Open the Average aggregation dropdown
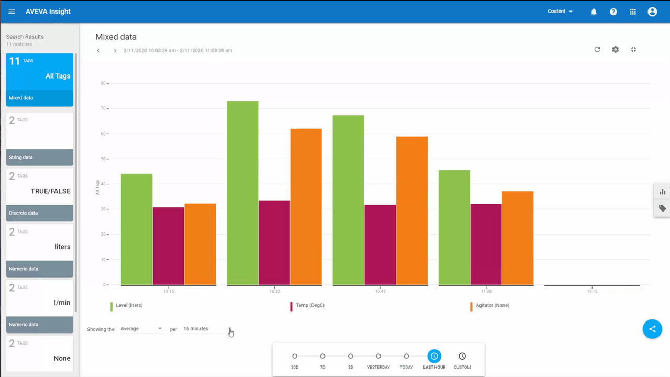Image resolution: width=670 pixels, height=377 pixels. point(141,328)
